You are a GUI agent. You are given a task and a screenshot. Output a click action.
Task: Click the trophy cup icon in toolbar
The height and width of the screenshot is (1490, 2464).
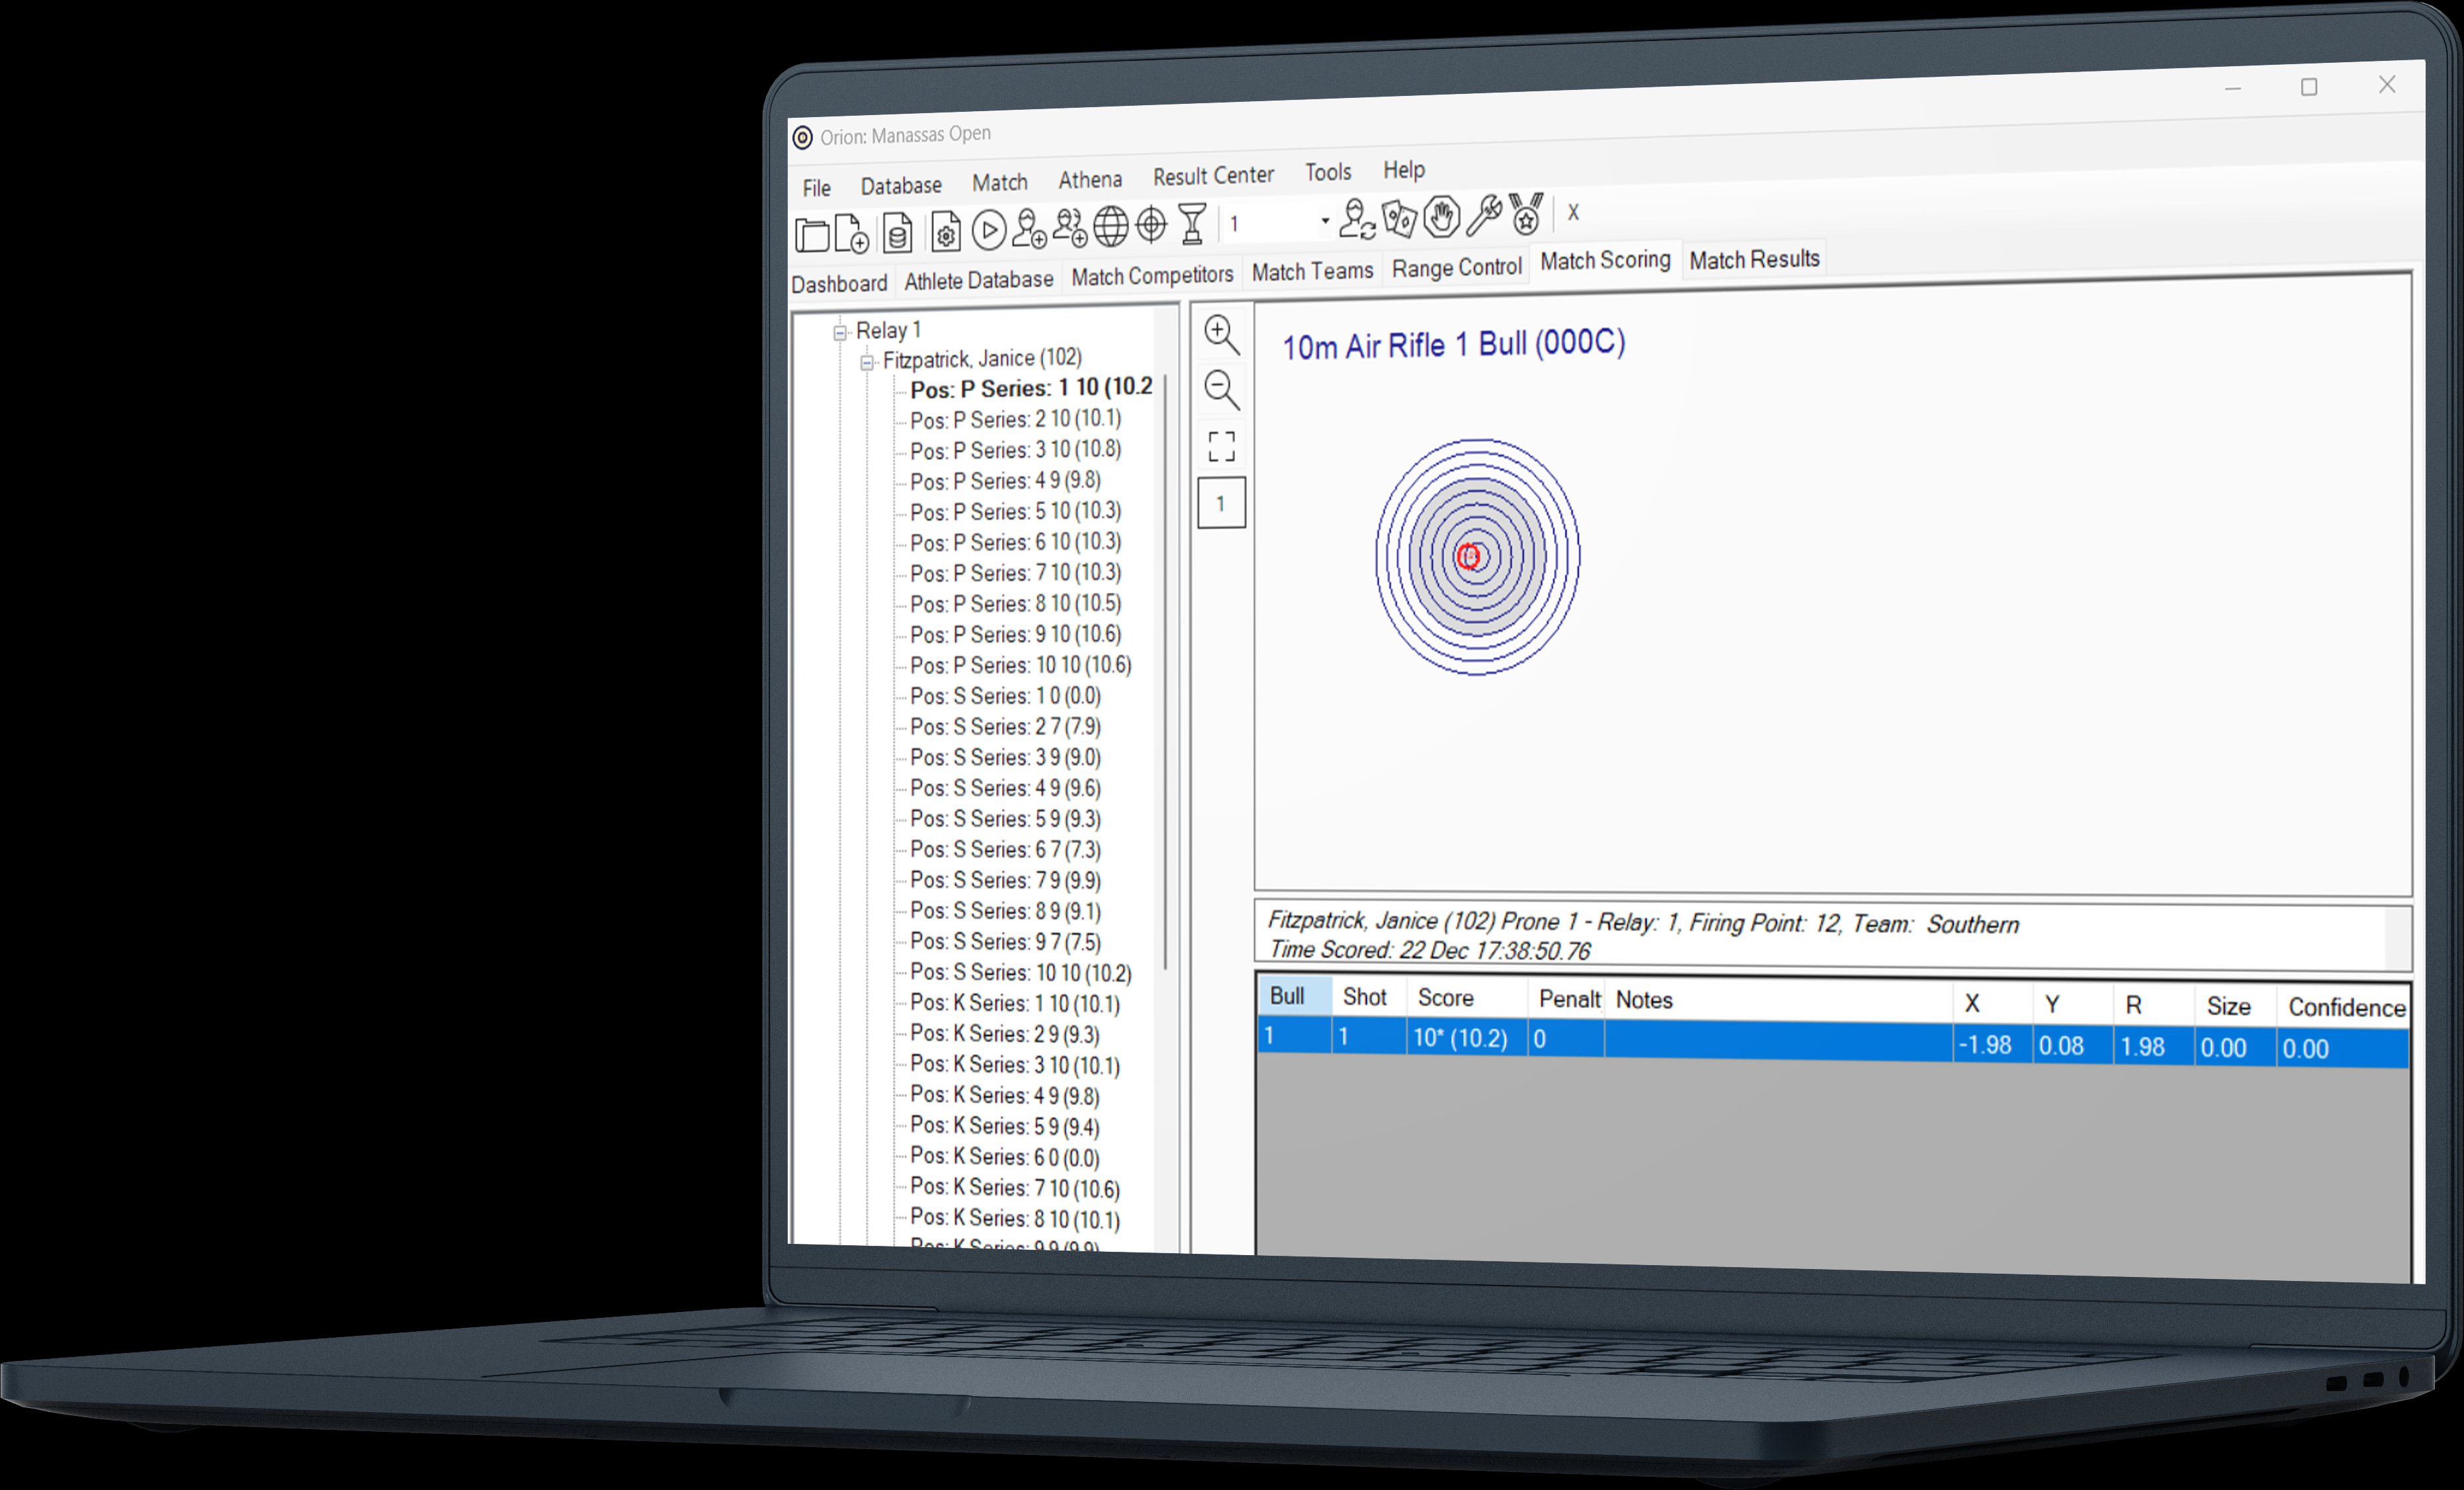pos(1192,224)
